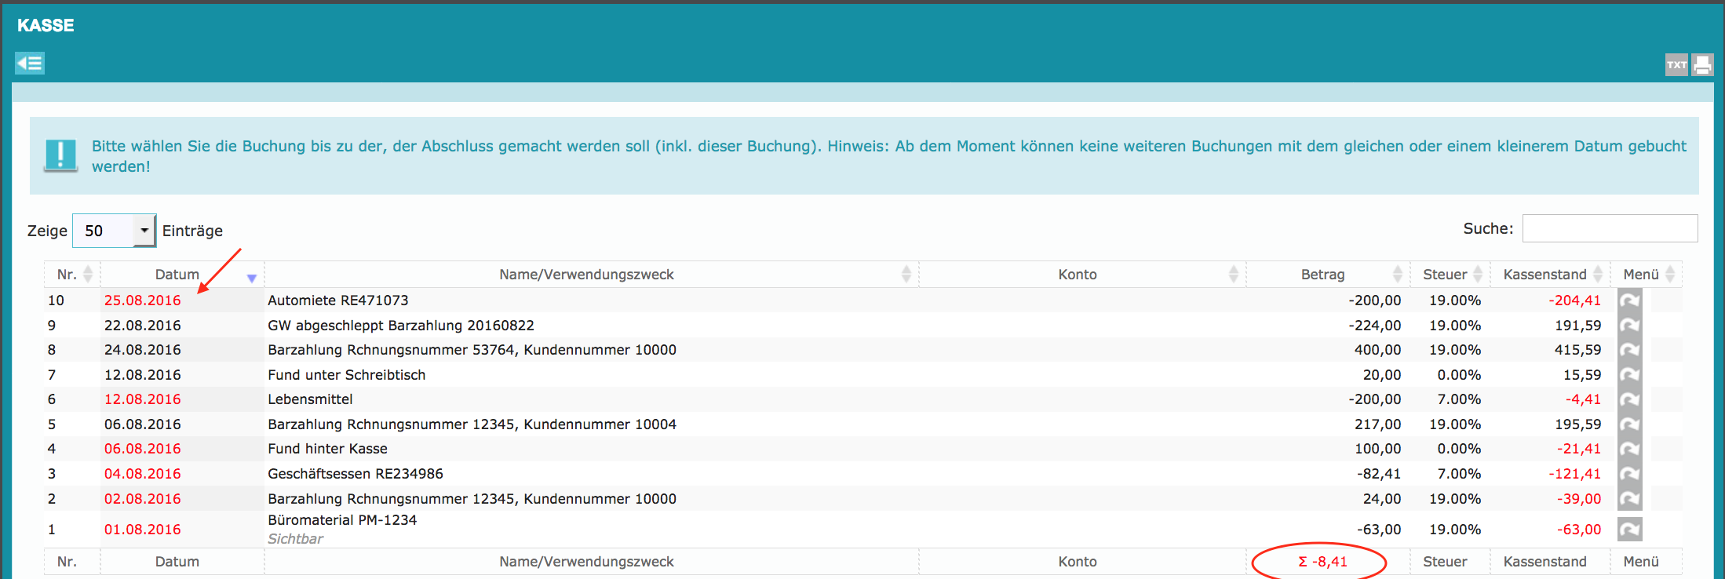Sort by Kassenstand column header
The image size is (1725, 579).
tap(1544, 275)
